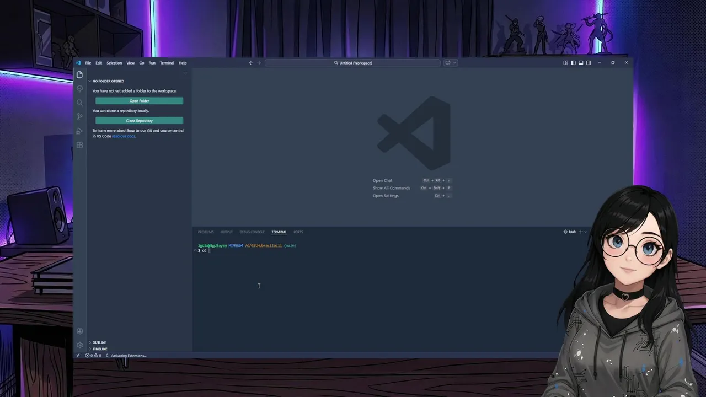Open the Accounts icon in activity bar
Image resolution: width=706 pixels, height=397 pixels.
pos(79,331)
